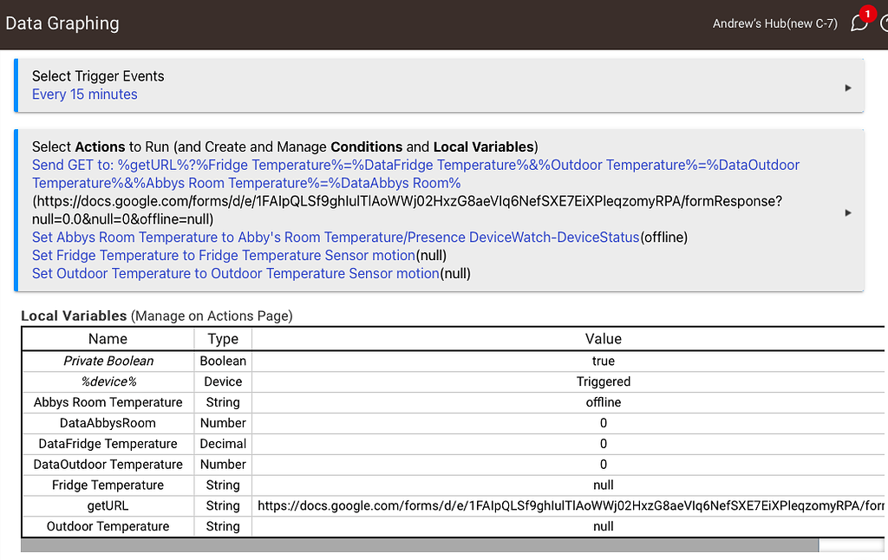
Task: Open the "Every 15 minutes" trigger link
Action: pos(84,94)
